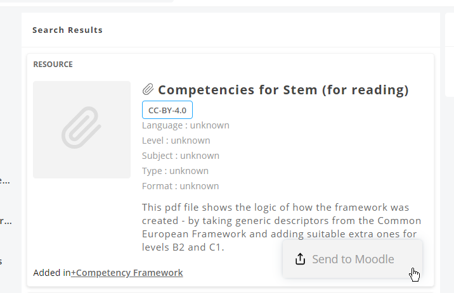Screen dimensions: 454x293
Task: Select the Level : unknown metadata line
Action: coord(176,140)
